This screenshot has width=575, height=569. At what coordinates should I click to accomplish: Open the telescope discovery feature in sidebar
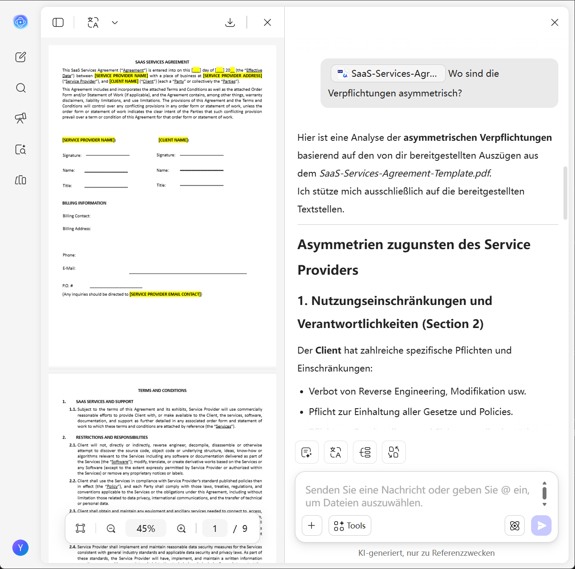pos(20,119)
